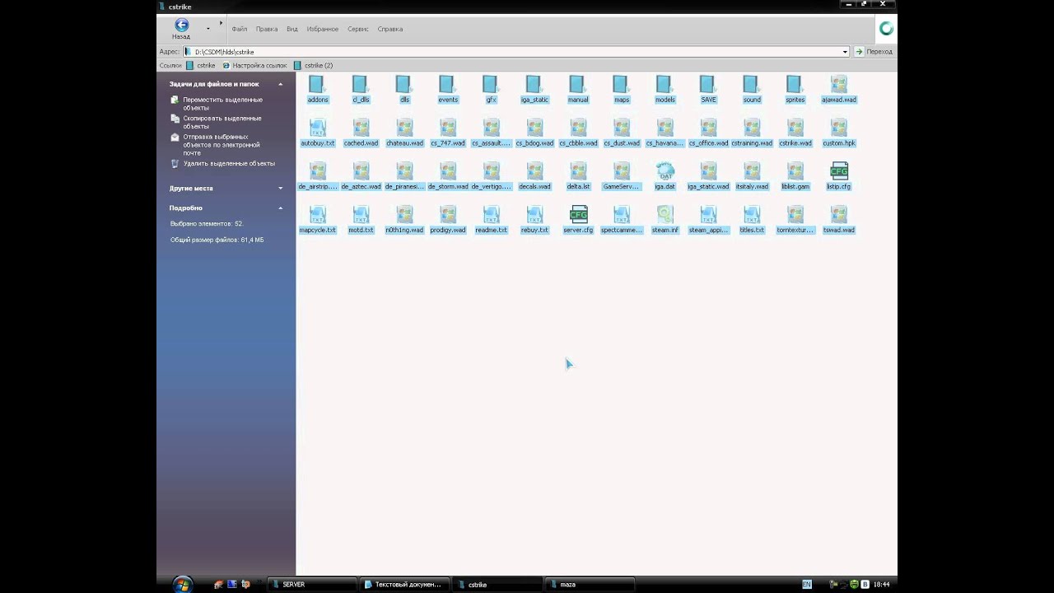This screenshot has height=593, width=1054.
Task: Select the cl_dlls folder icon
Action: point(361,84)
